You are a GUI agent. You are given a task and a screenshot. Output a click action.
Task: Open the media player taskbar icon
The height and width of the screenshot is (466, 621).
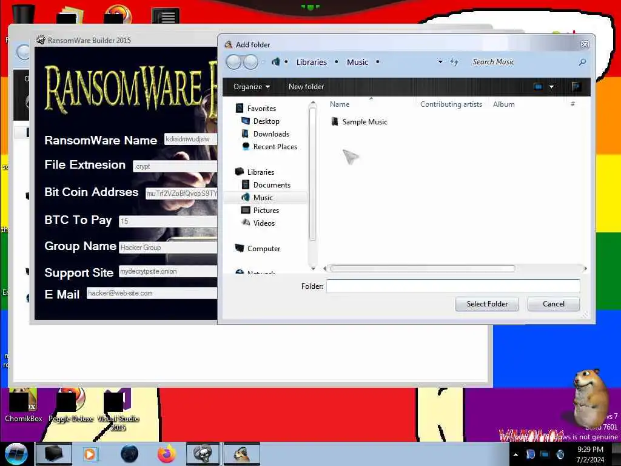(x=90, y=454)
